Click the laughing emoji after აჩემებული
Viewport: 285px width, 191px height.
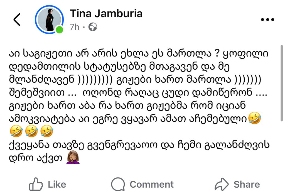click(x=255, y=119)
